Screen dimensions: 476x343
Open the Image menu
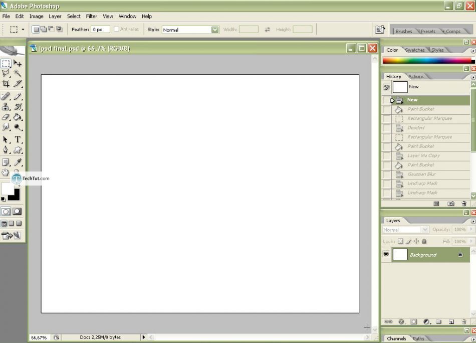coord(36,16)
